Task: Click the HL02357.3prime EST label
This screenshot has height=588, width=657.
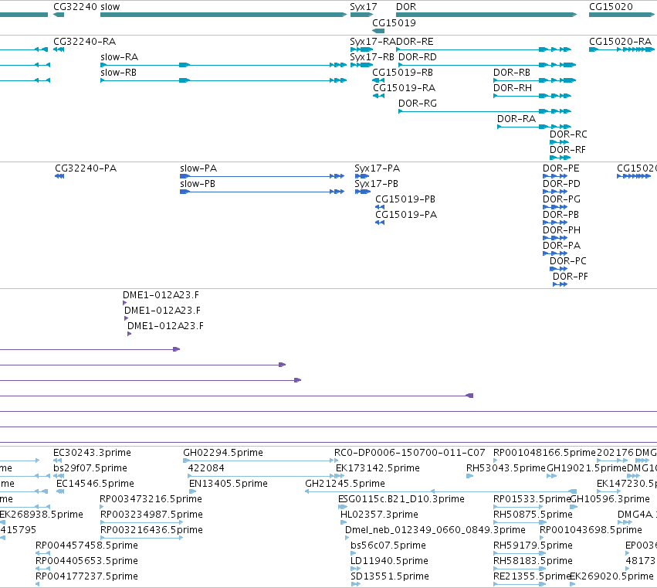Action: click(x=379, y=515)
